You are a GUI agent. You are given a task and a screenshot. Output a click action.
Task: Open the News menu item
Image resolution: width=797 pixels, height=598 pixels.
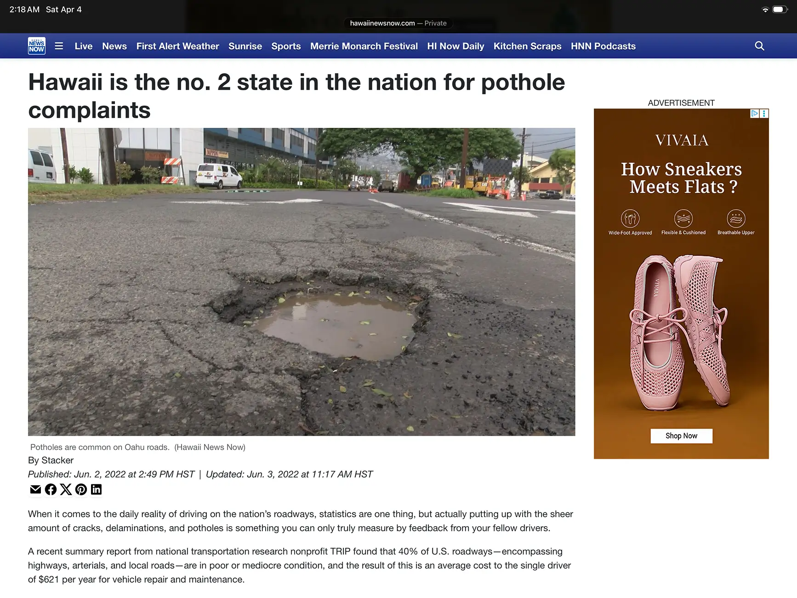[114, 46]
